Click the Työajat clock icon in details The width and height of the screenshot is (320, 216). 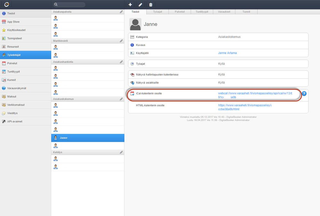[x=132, y=64]
